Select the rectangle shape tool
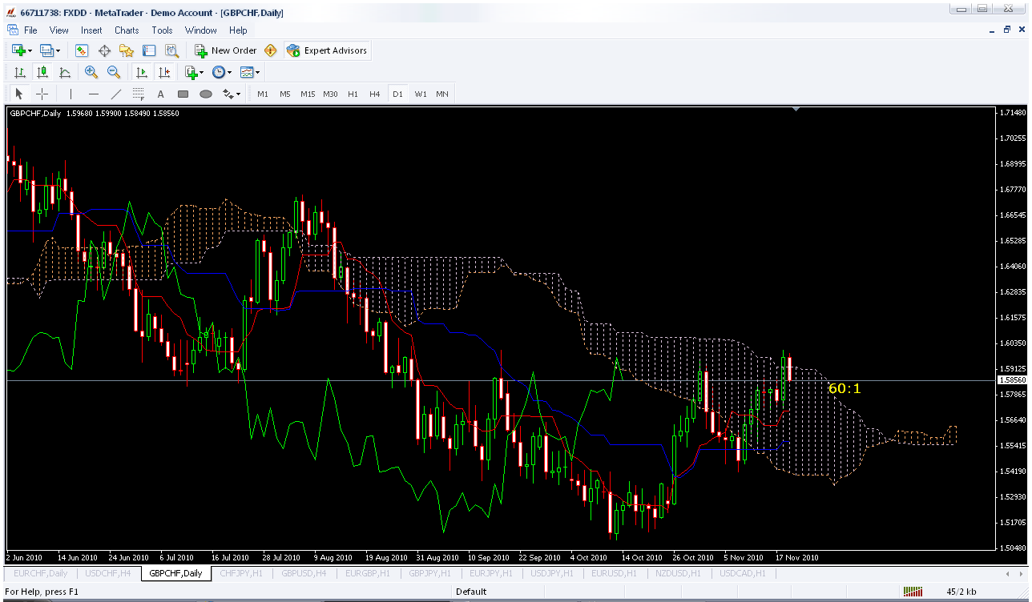Viewport: 1032px width, 602px height. tap(183, 94)
